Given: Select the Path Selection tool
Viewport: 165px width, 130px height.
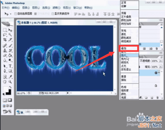Looking at the screenshot, I should 5,66.
